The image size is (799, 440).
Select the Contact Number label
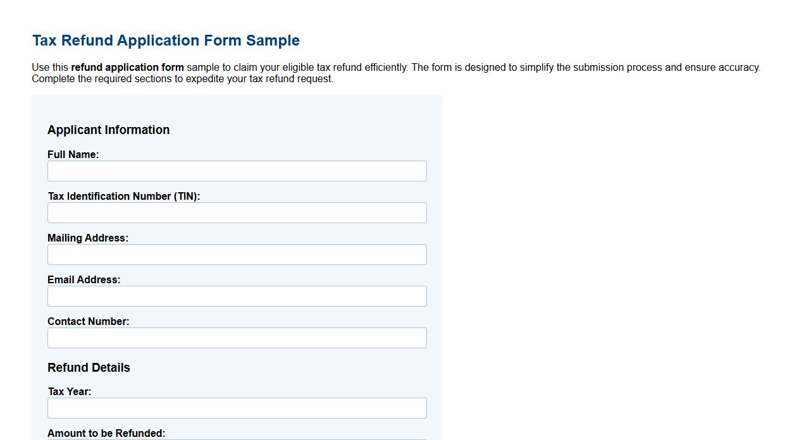tap(89, 321)
